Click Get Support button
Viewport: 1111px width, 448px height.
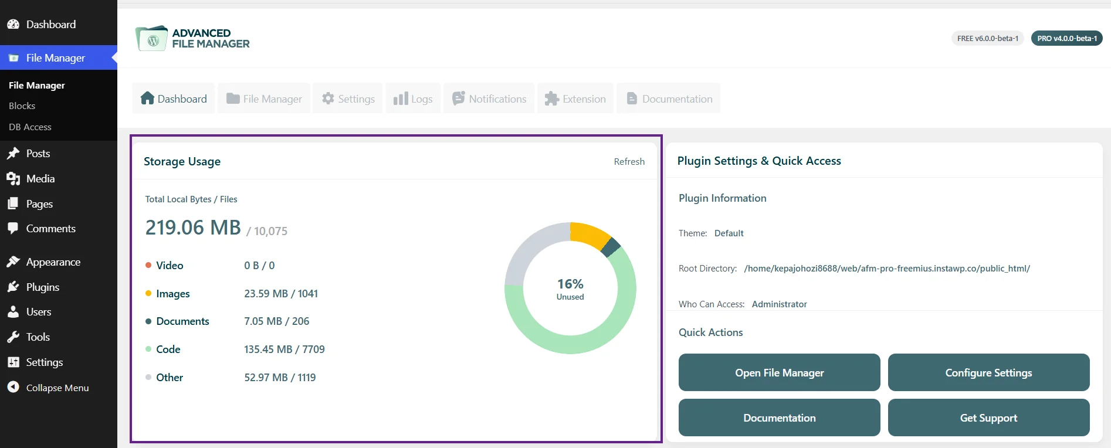989,418
